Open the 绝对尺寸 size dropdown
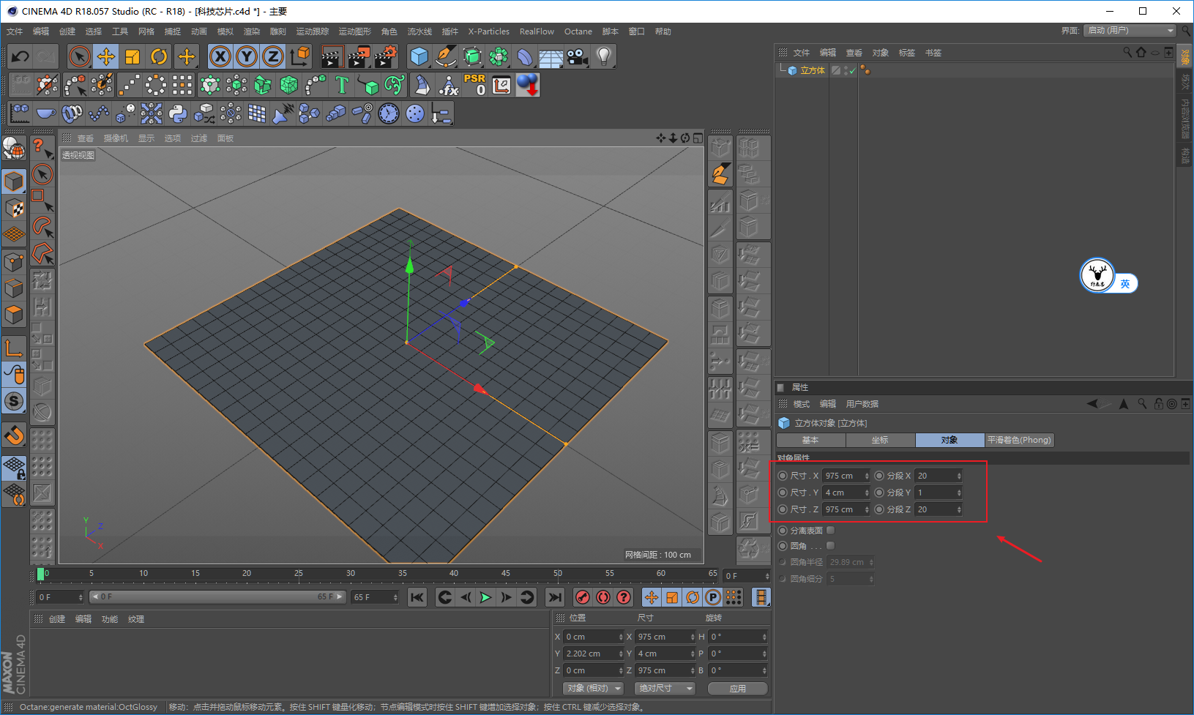1194x715 pixels. pos(665,688)
